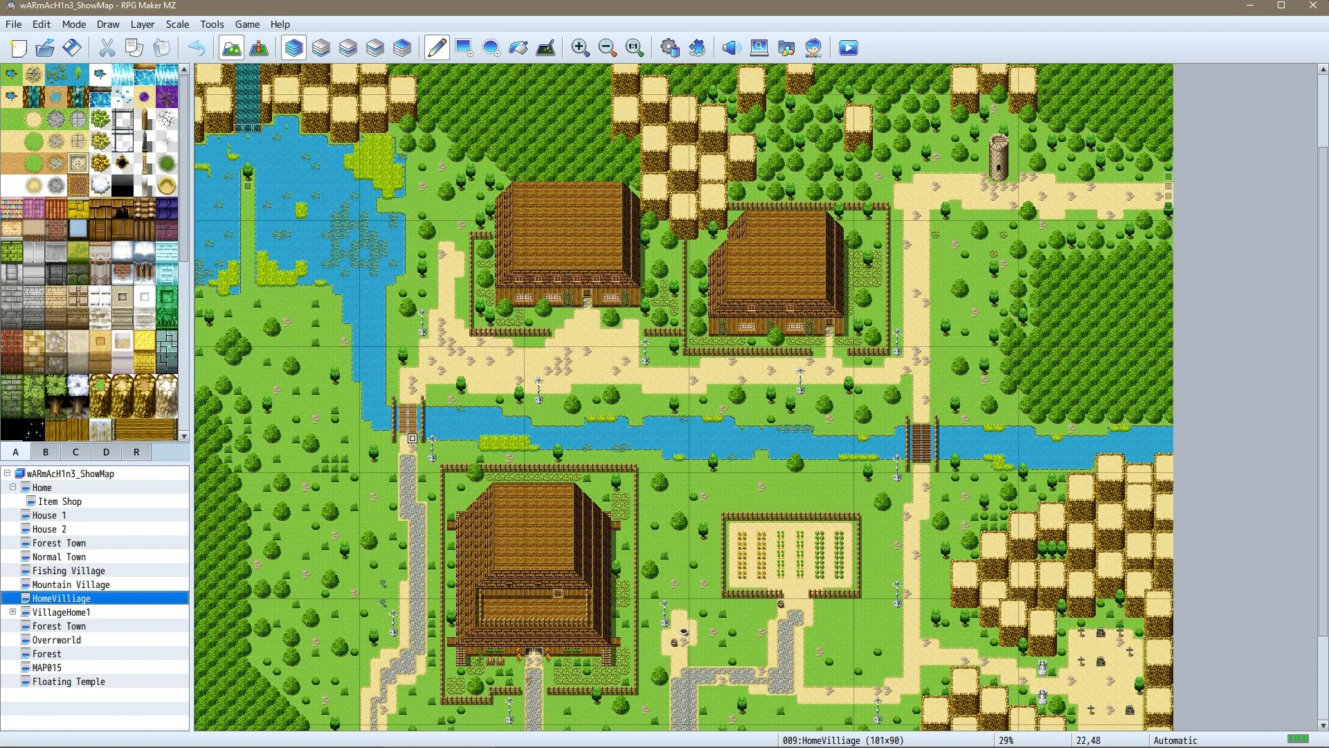Screen dimensions: 1329x748
Task: Open the Tools menu
Action: click(x=212, y=24)
